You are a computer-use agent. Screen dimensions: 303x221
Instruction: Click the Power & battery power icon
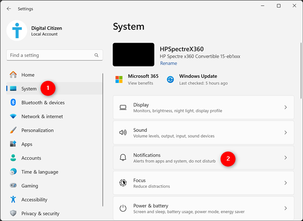[123, 208]
